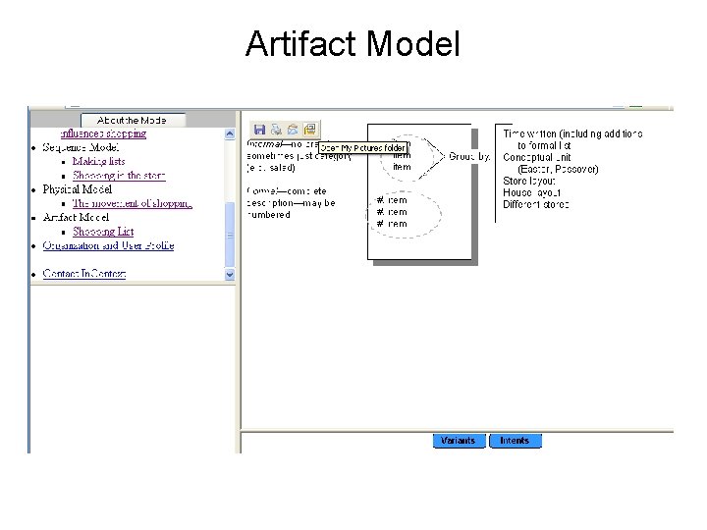The height and width of the screenshot is (530, 707).
Task: Click the sidebar scroll up arrow
Action: click(x=230, y=133)
